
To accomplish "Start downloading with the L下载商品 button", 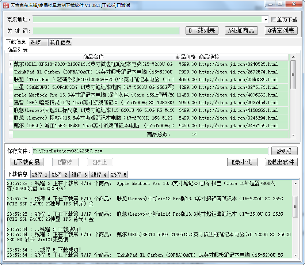I will click(26, 162).
